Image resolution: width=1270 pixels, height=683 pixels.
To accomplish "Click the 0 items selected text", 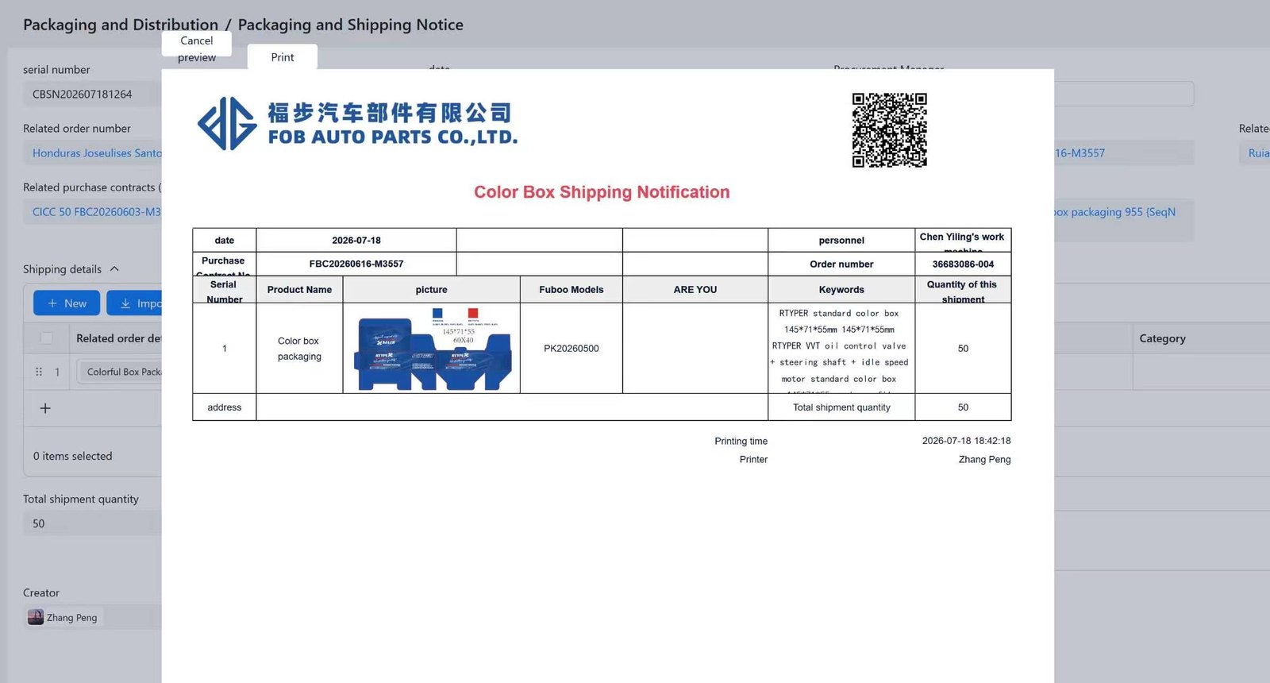I will point(73,456).
